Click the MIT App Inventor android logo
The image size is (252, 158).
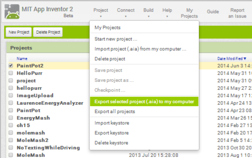coord(12,12)
